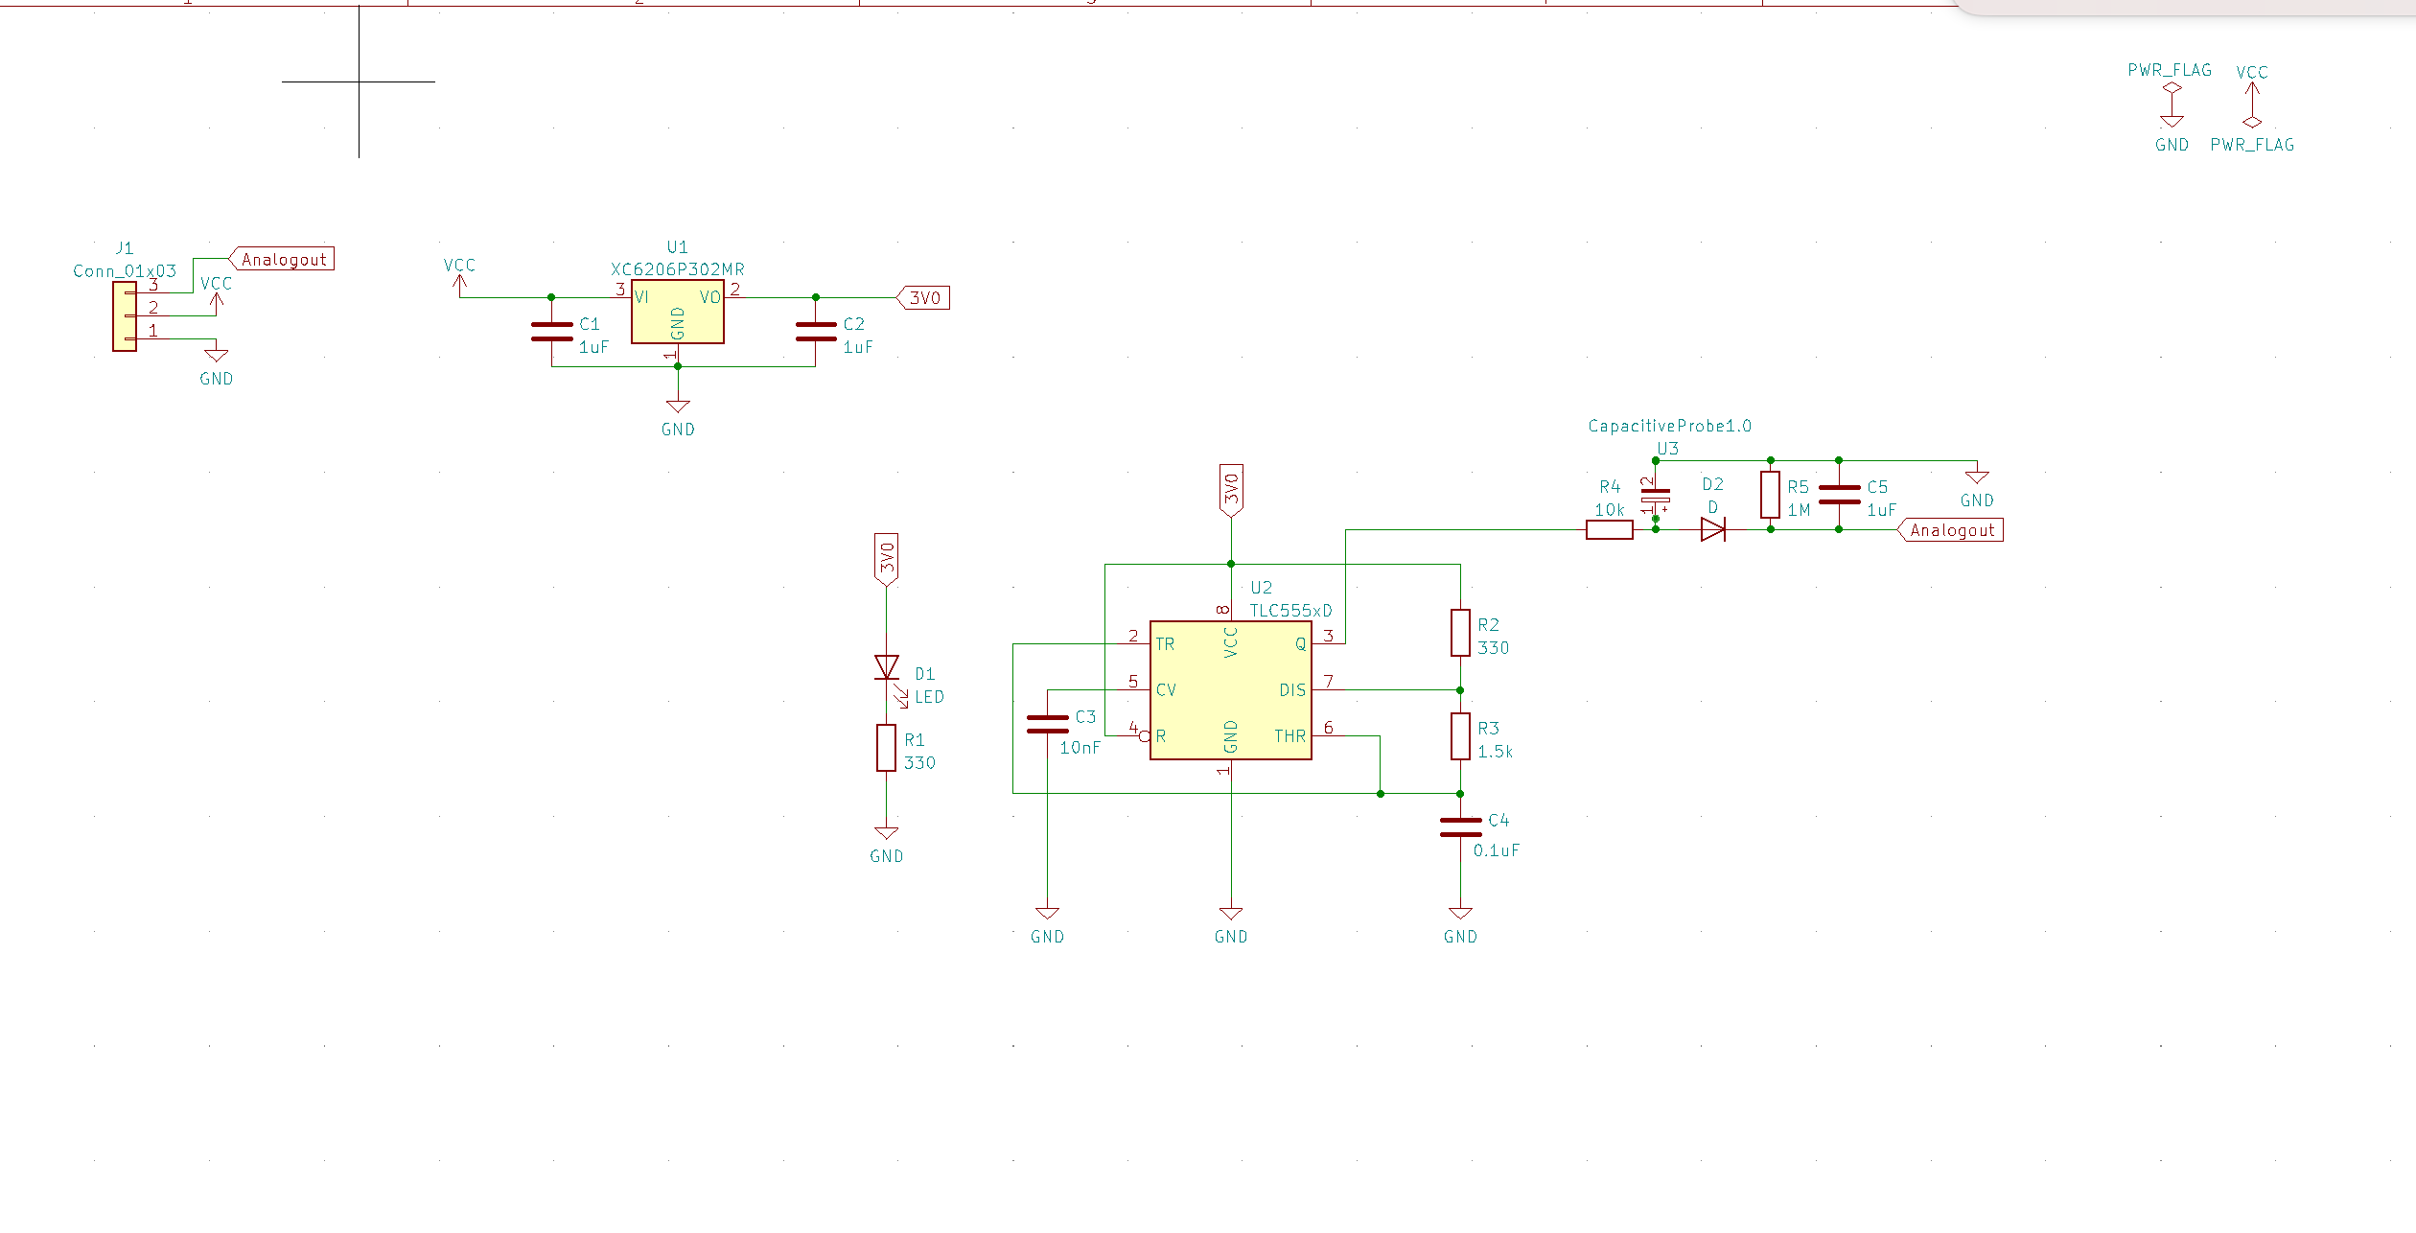
Task: Click the VCC power arrow left of C1
Action: pyautogui.click(x=460, y=286)
